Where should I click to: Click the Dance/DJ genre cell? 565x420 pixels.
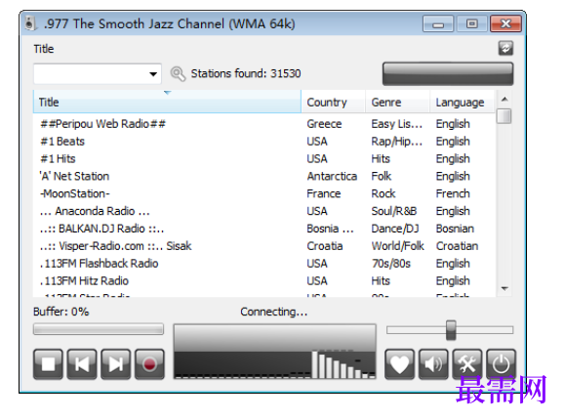(395, 229)
